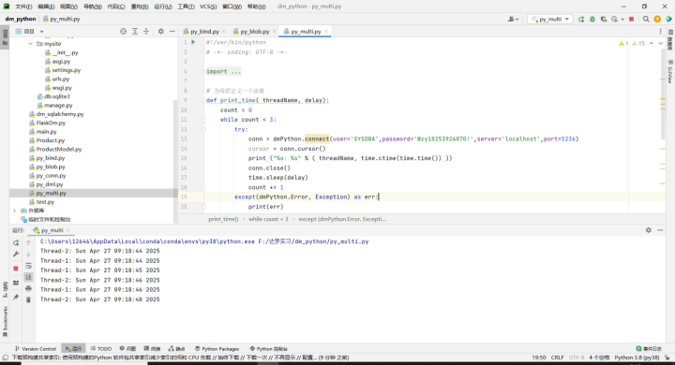
Task: Collapse the print_time function with fold marker
Action: pyautogui.click(x=203, y=100)
